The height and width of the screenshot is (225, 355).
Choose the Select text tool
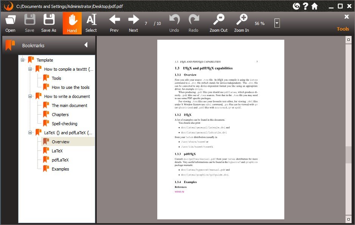click(x=91, y=23)
